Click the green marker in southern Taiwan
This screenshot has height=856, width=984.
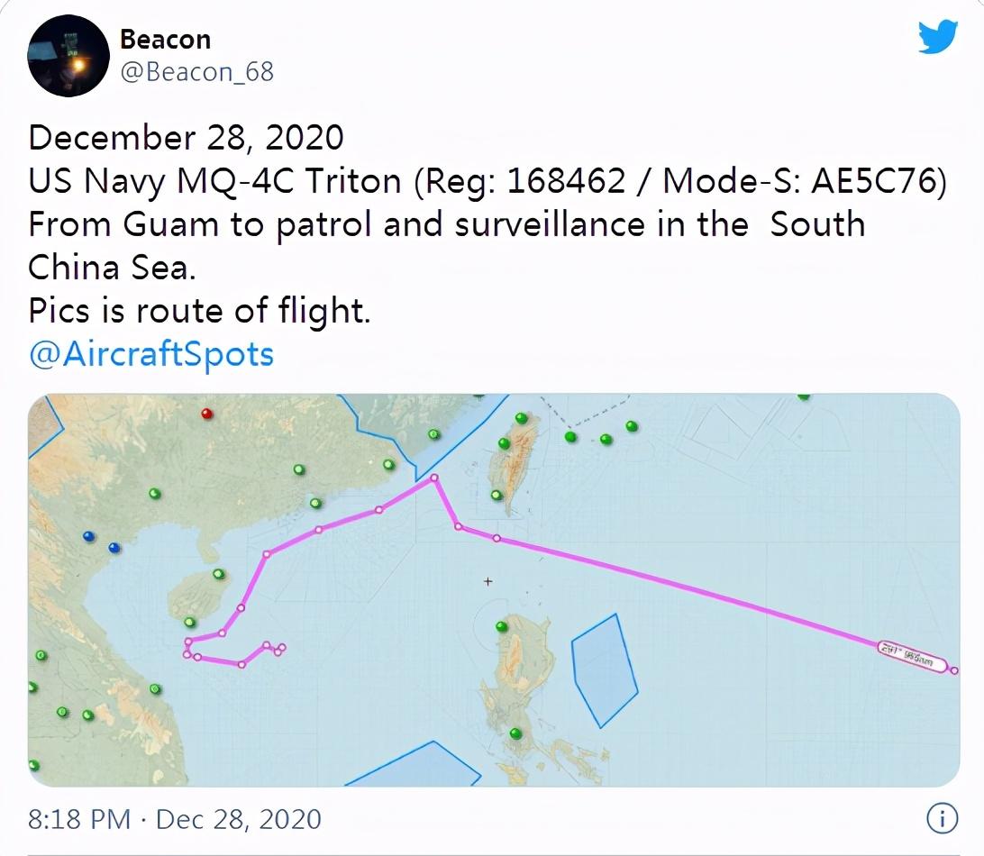(x=497, y=496)
